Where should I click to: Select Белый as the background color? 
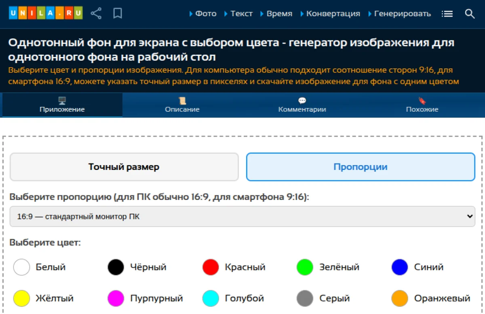(21, 267)
